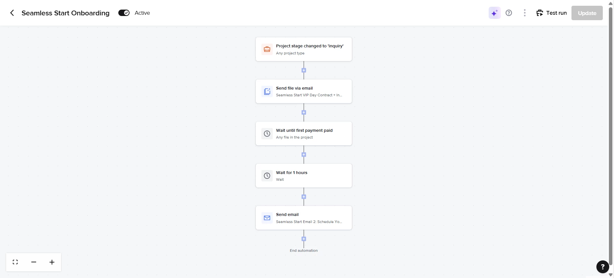The width and height of the screenshot is (614, 278).
Task: Fit canvas to screen icon
Action: tap(15, 262)
